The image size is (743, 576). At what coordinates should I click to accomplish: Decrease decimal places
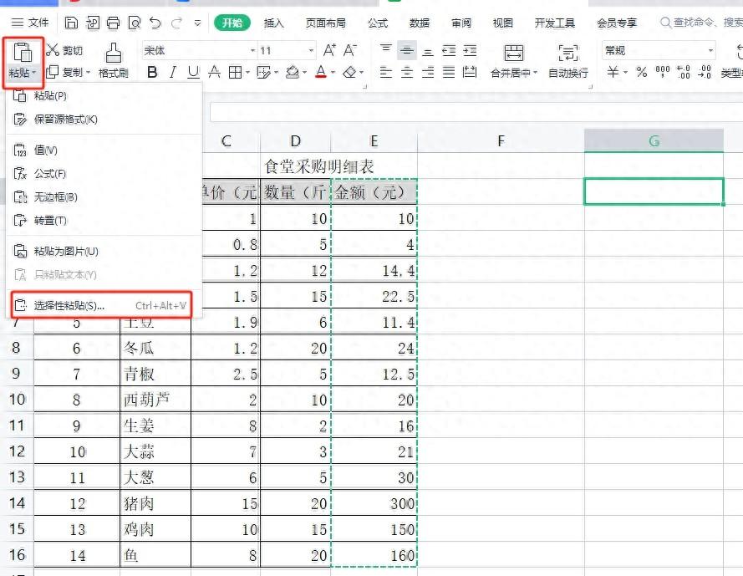705,72
